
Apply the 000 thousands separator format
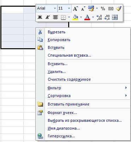[111, 8]
